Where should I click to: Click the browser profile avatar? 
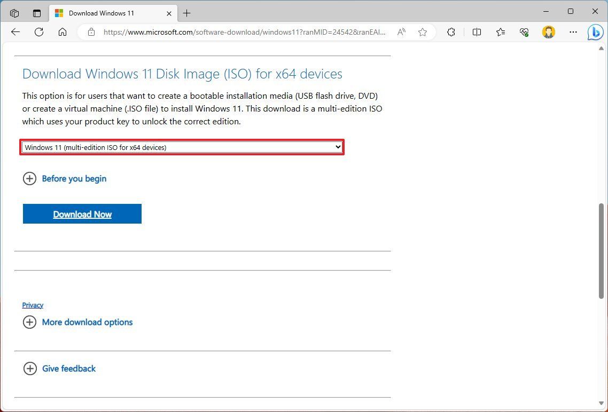[549, 32]
